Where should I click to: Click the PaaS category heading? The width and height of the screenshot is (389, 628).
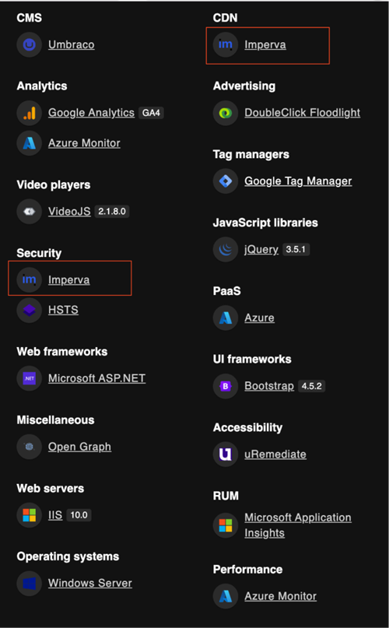point(226,291)
